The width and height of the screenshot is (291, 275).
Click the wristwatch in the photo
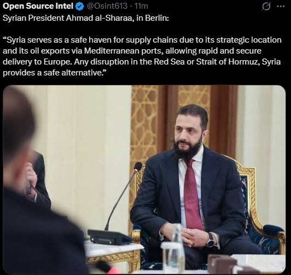pyautogui.click(x=211, y=241)
